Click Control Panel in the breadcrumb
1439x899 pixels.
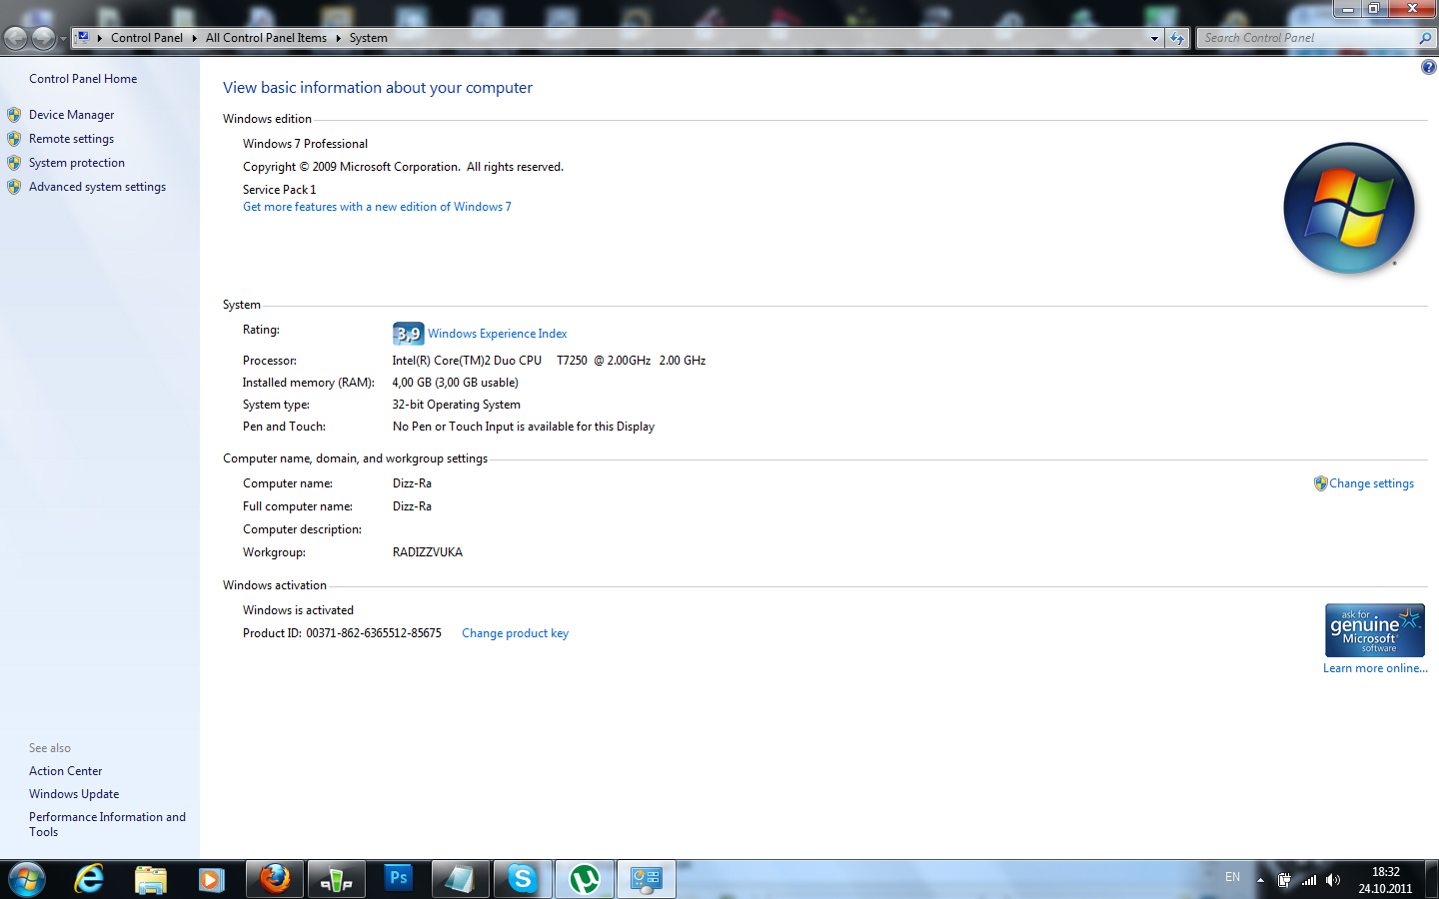147,38
